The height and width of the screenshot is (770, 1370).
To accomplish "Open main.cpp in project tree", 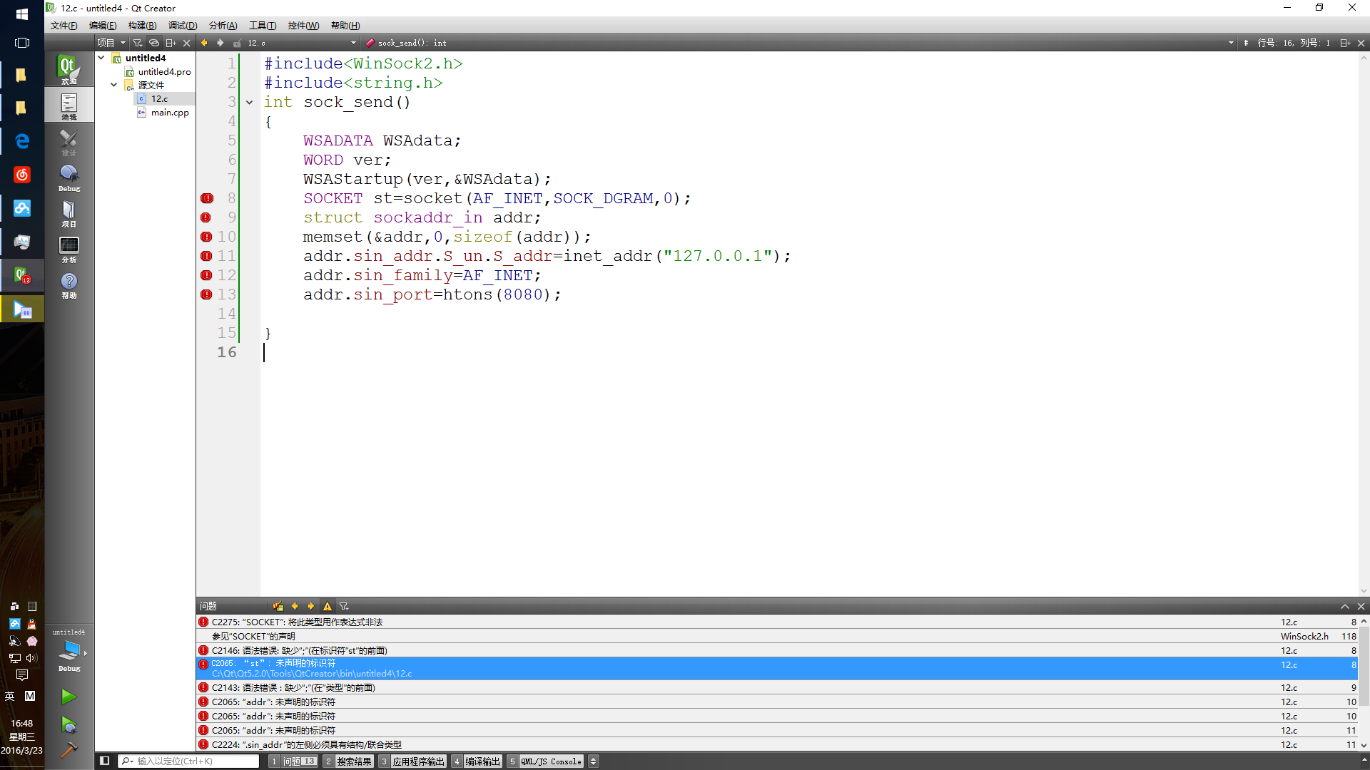I will click(170, 113).
